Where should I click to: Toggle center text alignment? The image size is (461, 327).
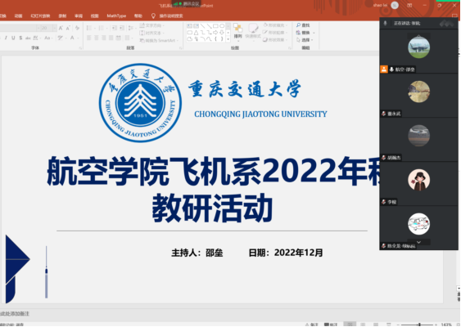click(97, 38)
